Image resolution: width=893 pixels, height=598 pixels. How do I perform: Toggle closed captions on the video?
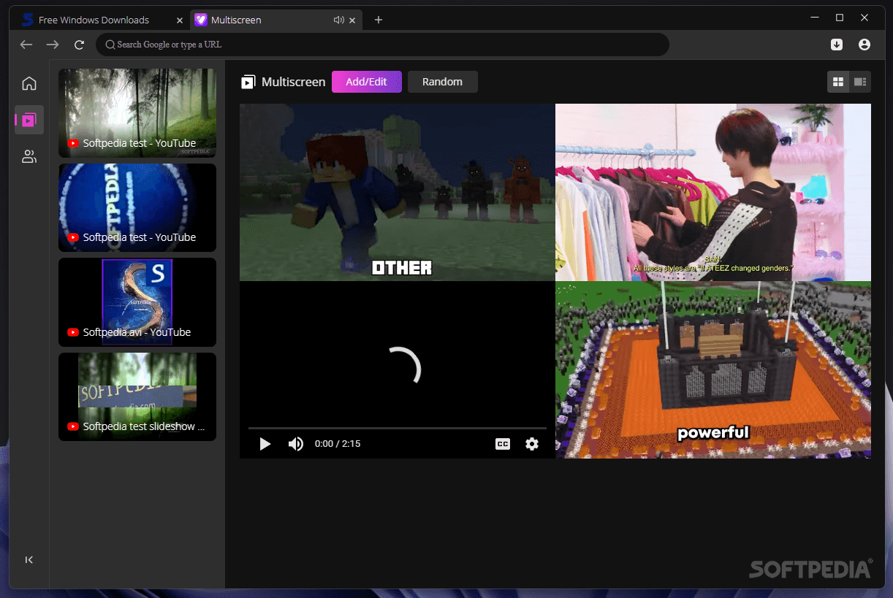[x=503, y=444]
